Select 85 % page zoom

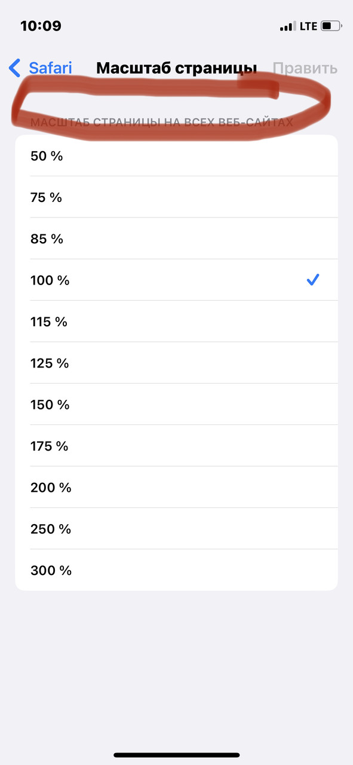[x=176, y=238]
